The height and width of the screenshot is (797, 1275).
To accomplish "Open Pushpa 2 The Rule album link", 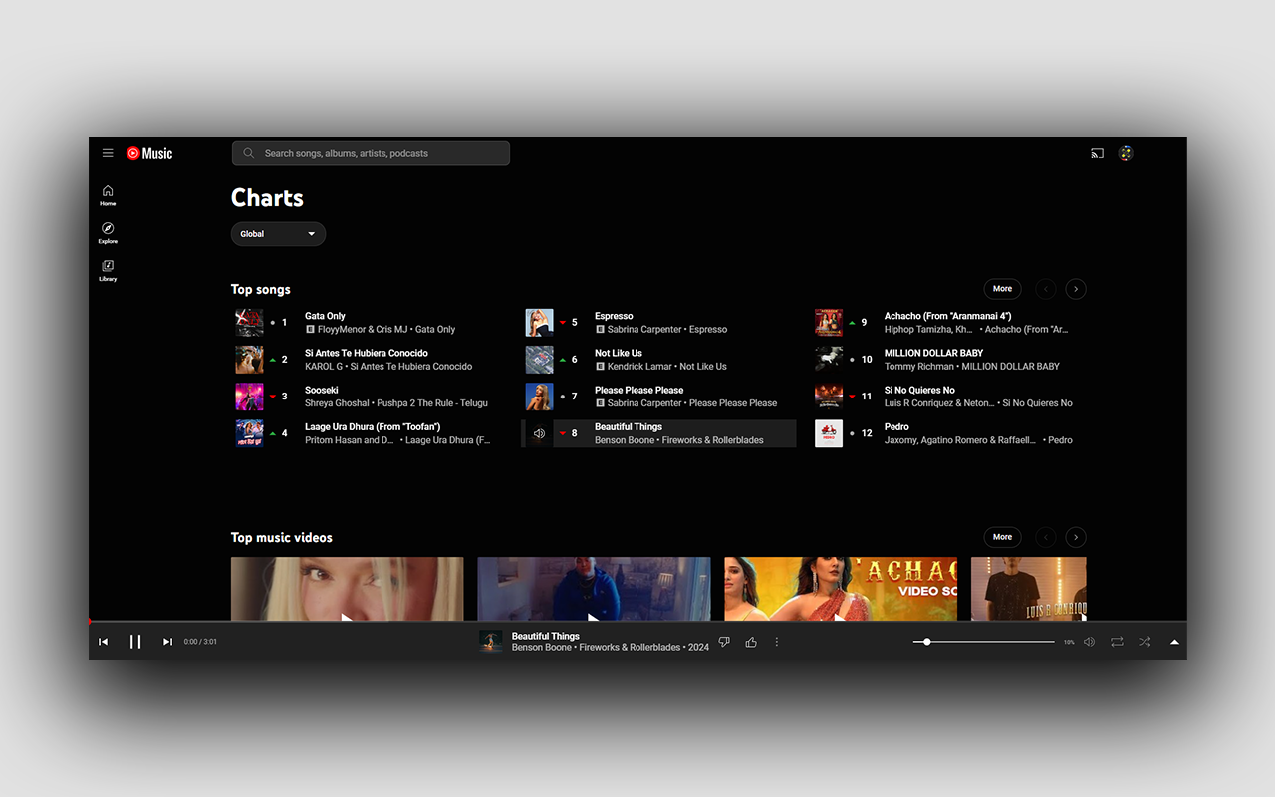I will (433, 402).
